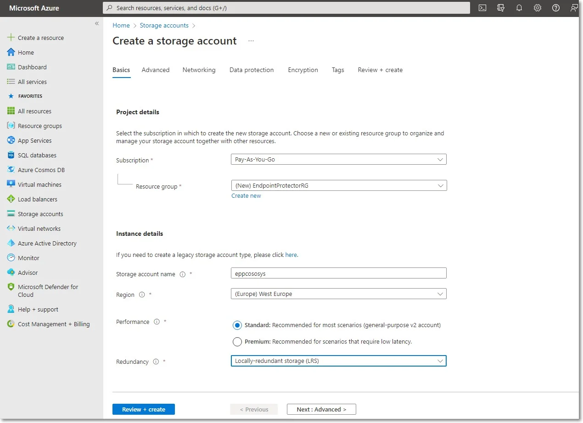Switch to the Data protection tab
This screenshot has height=423, width=583.
coord(252,70)
